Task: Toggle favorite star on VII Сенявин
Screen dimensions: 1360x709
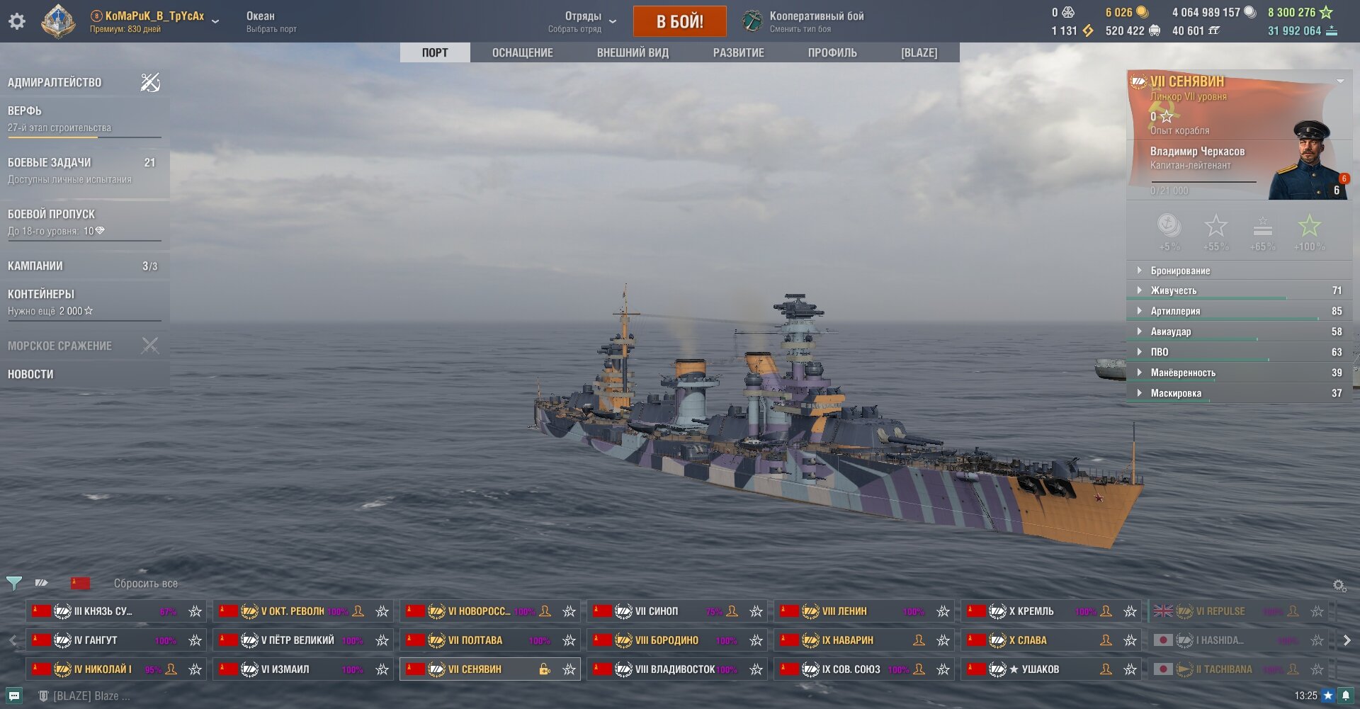Action: click(x=569, y=669)
